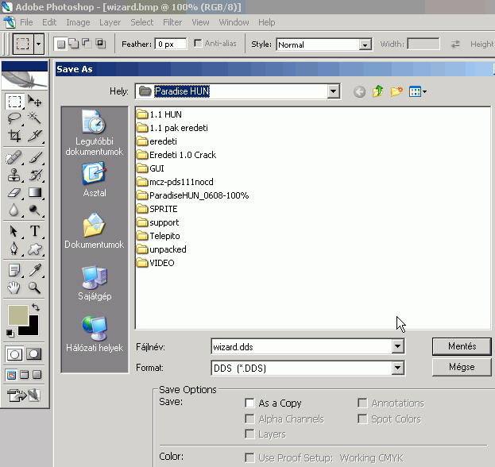Click the Mégse cancel button

pos(462,367)
